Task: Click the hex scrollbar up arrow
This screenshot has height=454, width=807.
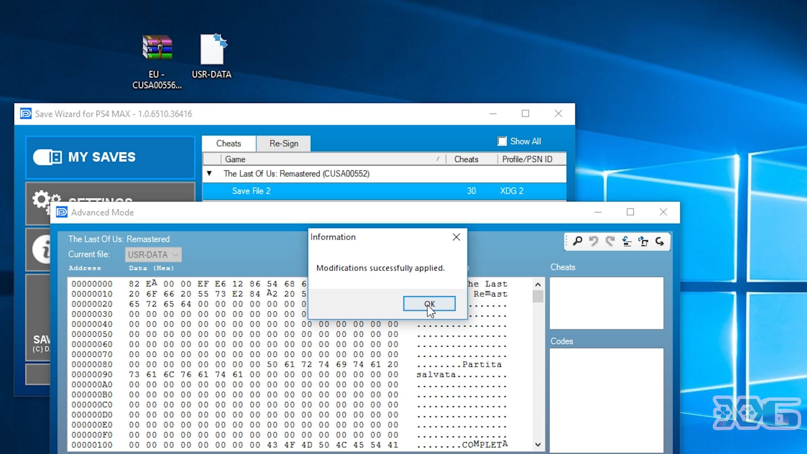Action: pos(538,284)
